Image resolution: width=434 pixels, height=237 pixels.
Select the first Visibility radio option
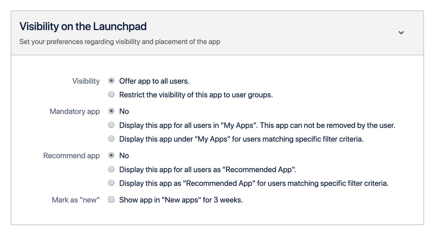tap(111, 81)
